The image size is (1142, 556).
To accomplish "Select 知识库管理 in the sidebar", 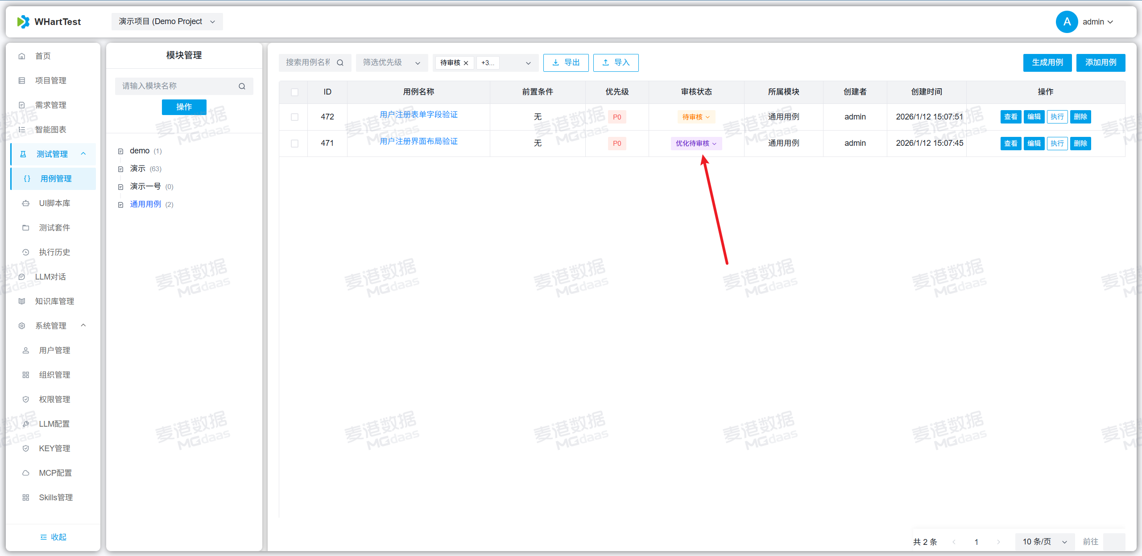I will pos(54,301).
